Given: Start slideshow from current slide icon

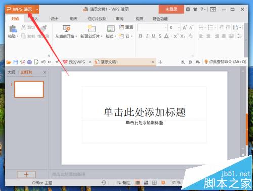Looking at the screenshot, I should pos(66,29).
